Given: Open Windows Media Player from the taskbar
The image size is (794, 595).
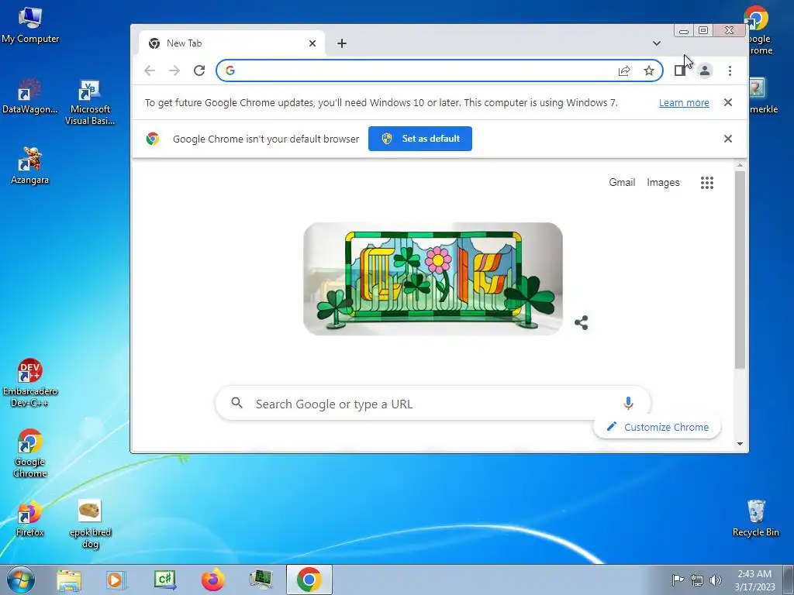Looking at the screenshot, I should pos(116,580).
